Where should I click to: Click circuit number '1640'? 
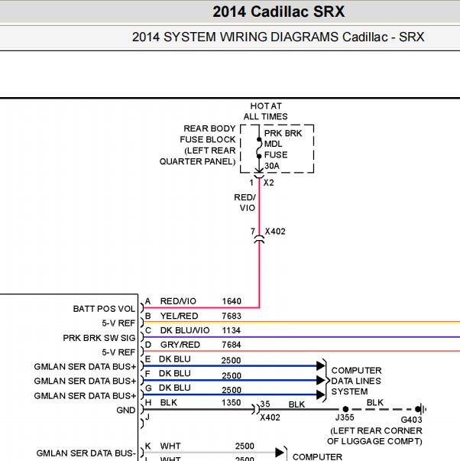tap(232, 301)
